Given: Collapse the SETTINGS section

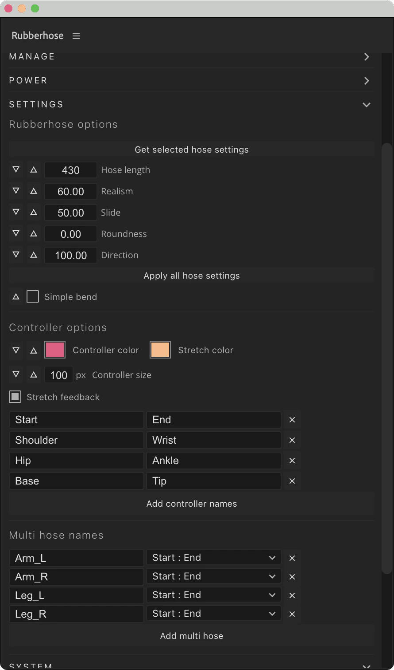Looking at the screenshot, I should (x=367, y=105).
